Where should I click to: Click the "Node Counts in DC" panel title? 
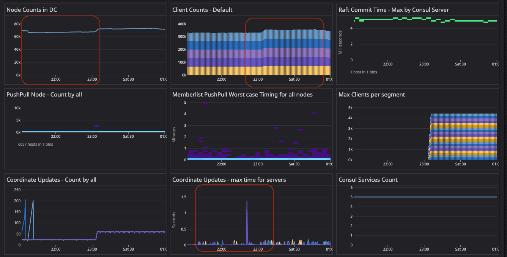pos(32,9)
